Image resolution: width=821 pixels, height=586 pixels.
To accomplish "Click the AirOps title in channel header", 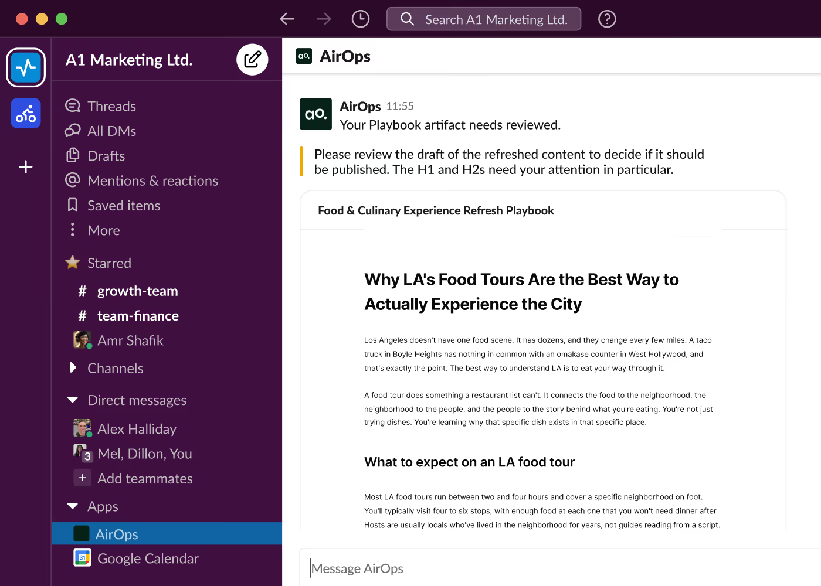I will 345,56.
